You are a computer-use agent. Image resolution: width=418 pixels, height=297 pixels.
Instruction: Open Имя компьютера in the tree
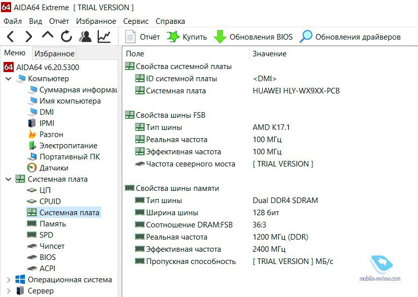(64, 101)
